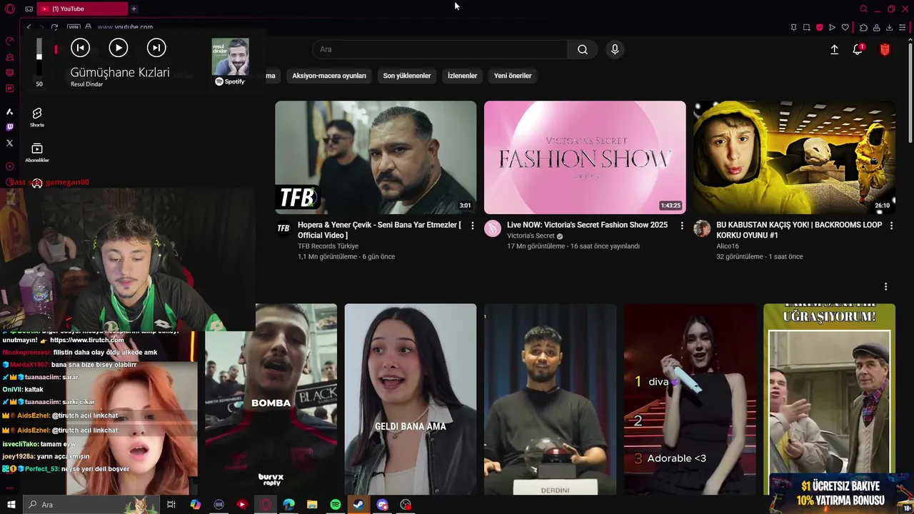Open YouTube Shorts section
This screenshot has width=914, height=514.
(37, 117)
